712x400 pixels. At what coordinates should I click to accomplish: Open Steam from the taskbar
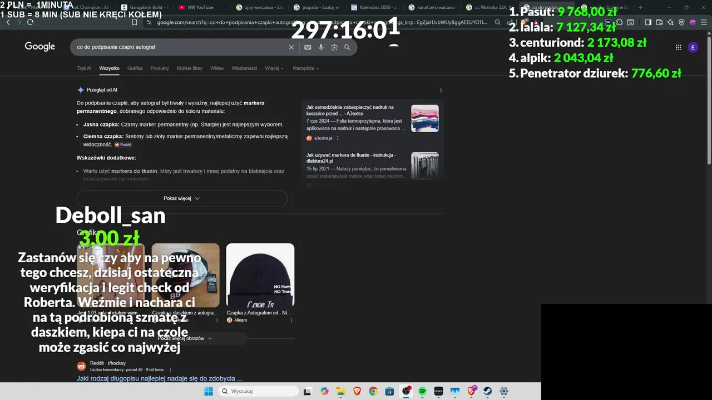pos(487,391)
